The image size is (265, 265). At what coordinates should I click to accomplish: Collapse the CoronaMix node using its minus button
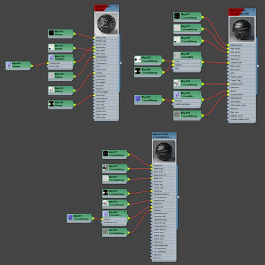(x=198, y=54)
